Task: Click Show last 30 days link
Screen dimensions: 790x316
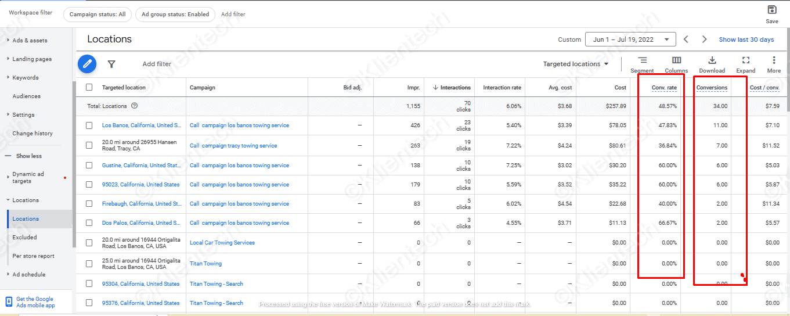Action: (x=746, y=39)
